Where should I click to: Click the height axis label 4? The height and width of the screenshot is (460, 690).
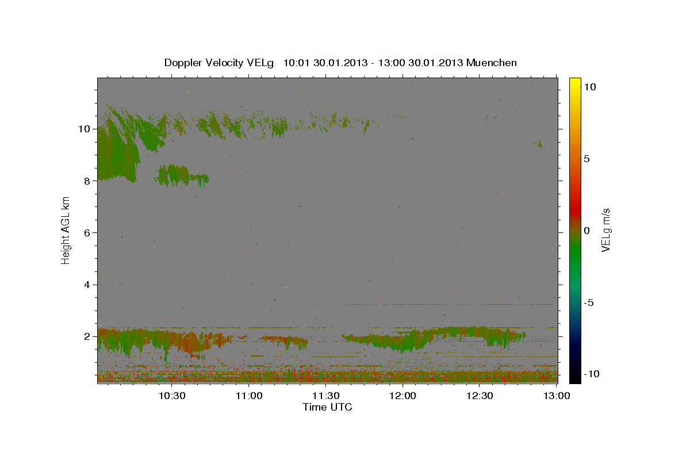pos(87,284)
